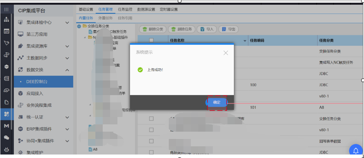The height and width of the screenshot is (158, 364).
Task: Click the icon beside 集成体检中心
Action: pyautogui.click(x=21, y=22)
